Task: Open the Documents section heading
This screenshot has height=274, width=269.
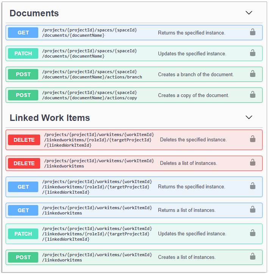Action: tap(34, 13)
